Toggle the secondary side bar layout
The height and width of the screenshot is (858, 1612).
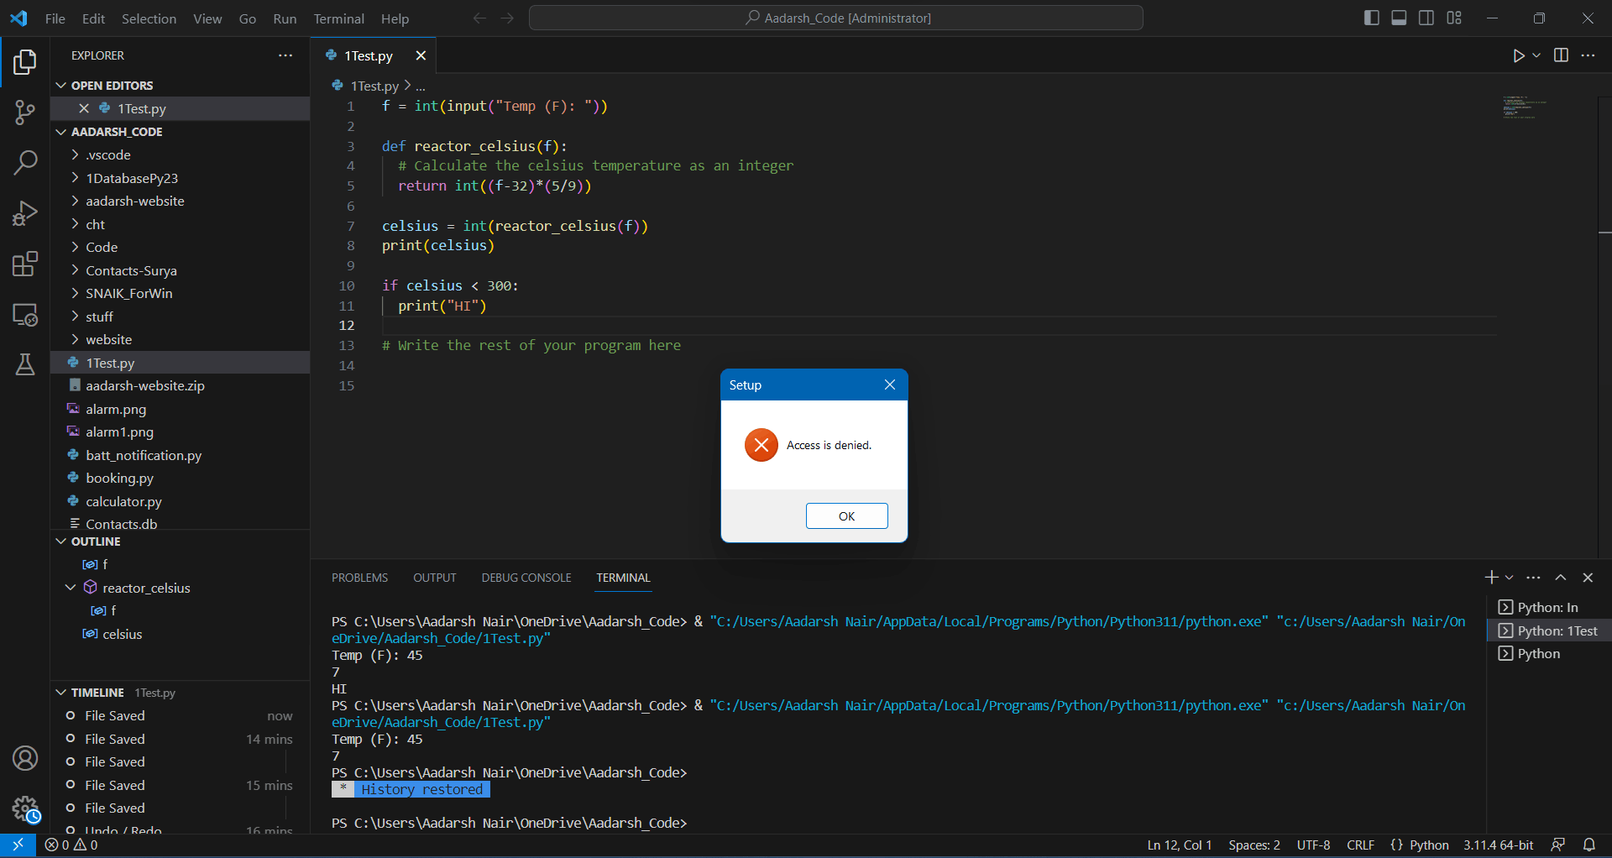tap(1426, 18)
